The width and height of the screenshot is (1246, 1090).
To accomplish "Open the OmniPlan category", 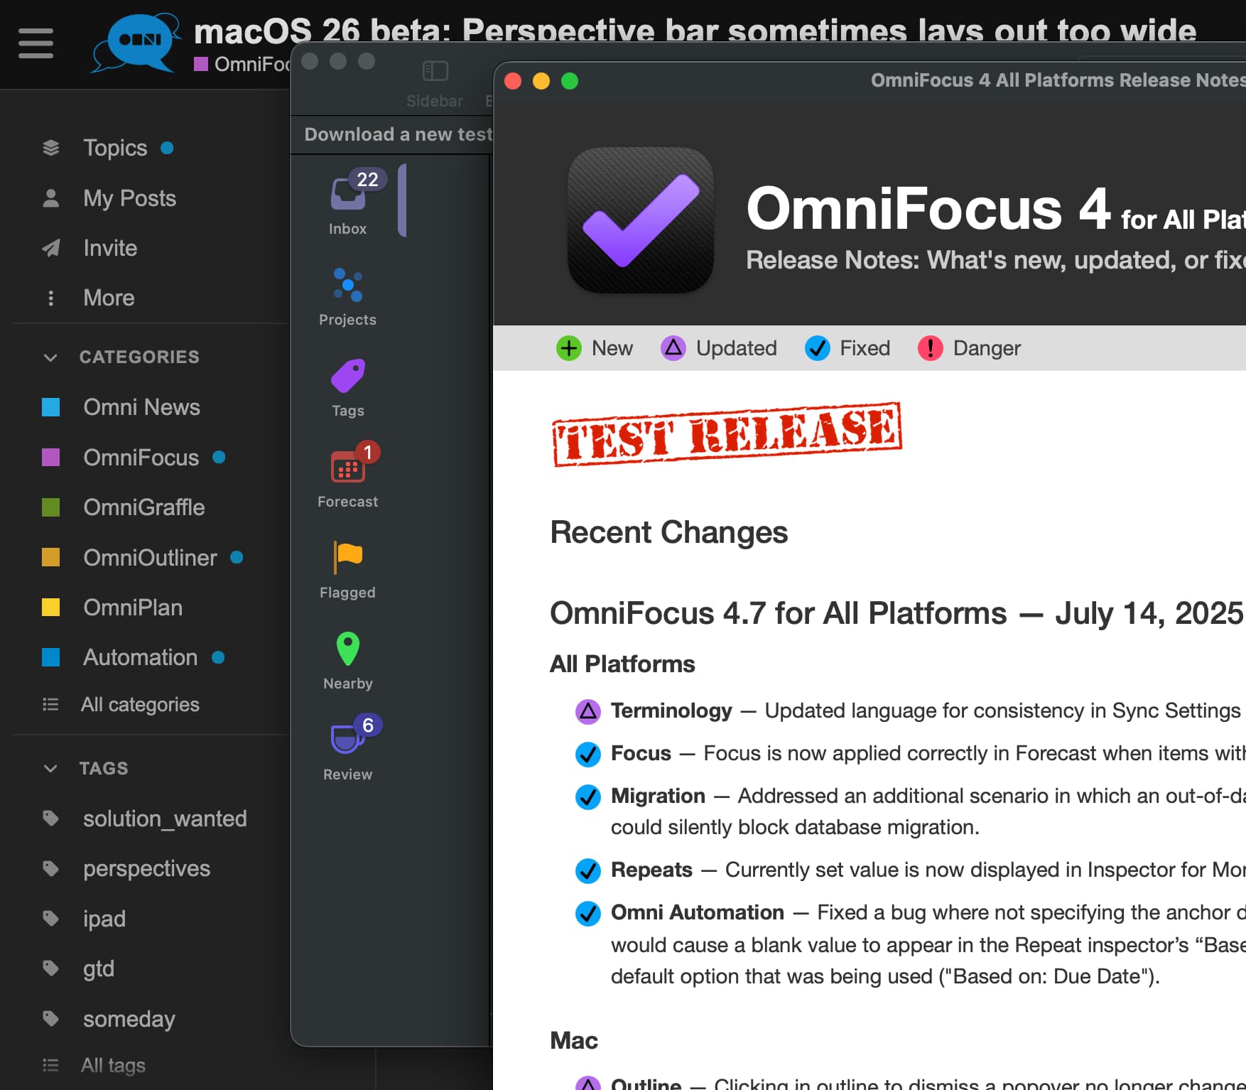I will pos(133,608).
